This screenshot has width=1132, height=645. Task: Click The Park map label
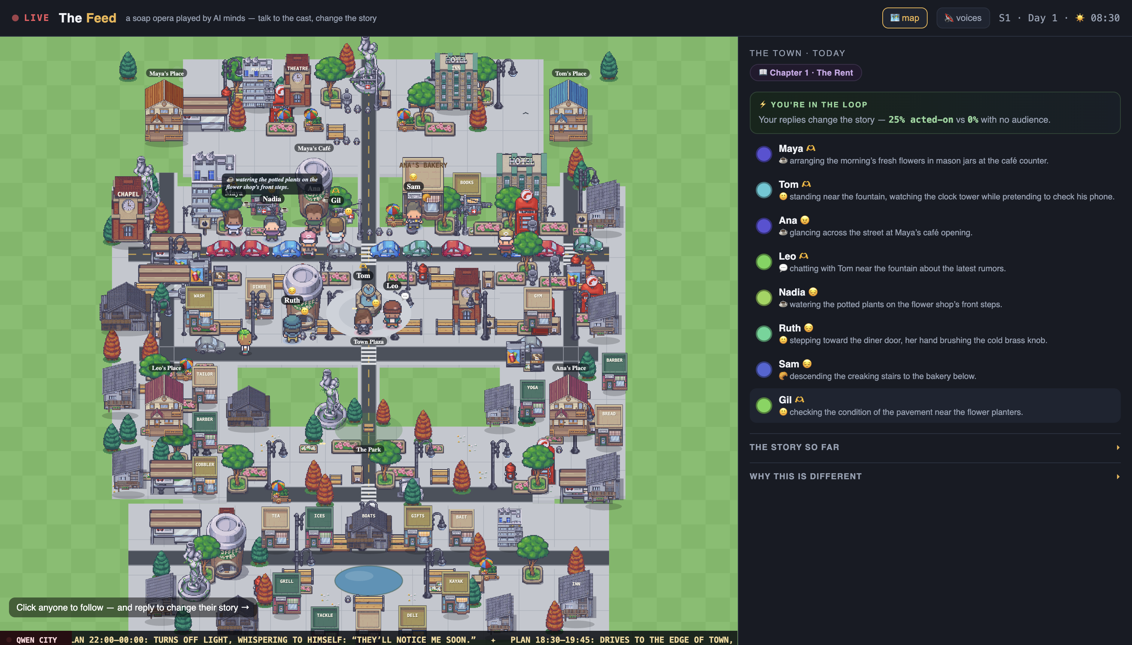click(368, 449)
